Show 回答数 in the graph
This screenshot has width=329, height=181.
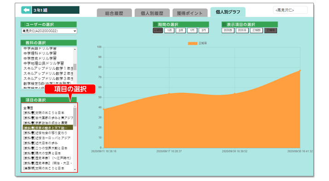pyautogui.click(x=228, y=30)
